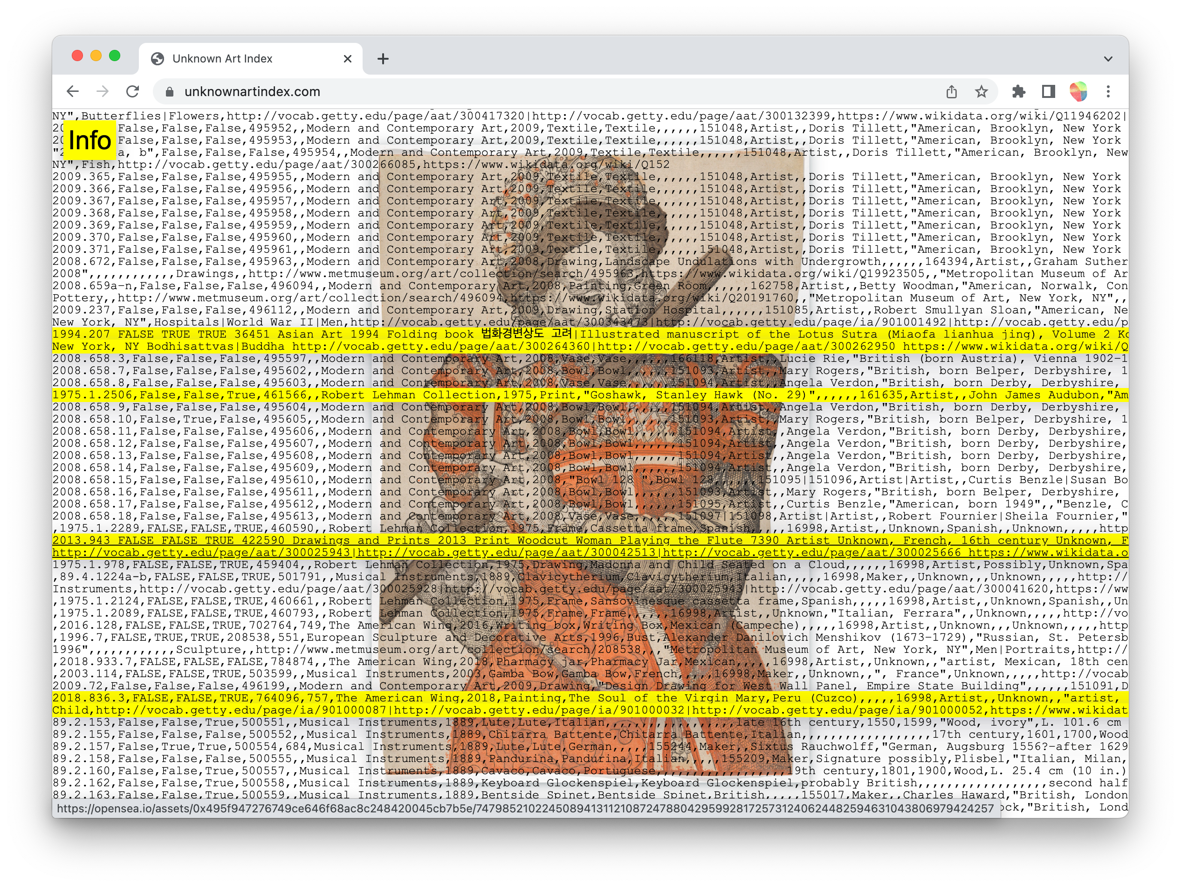This screenshot has width=1181, height=887.
Task: Open the extensions puzzle icon
Action: click(1019, 91)
